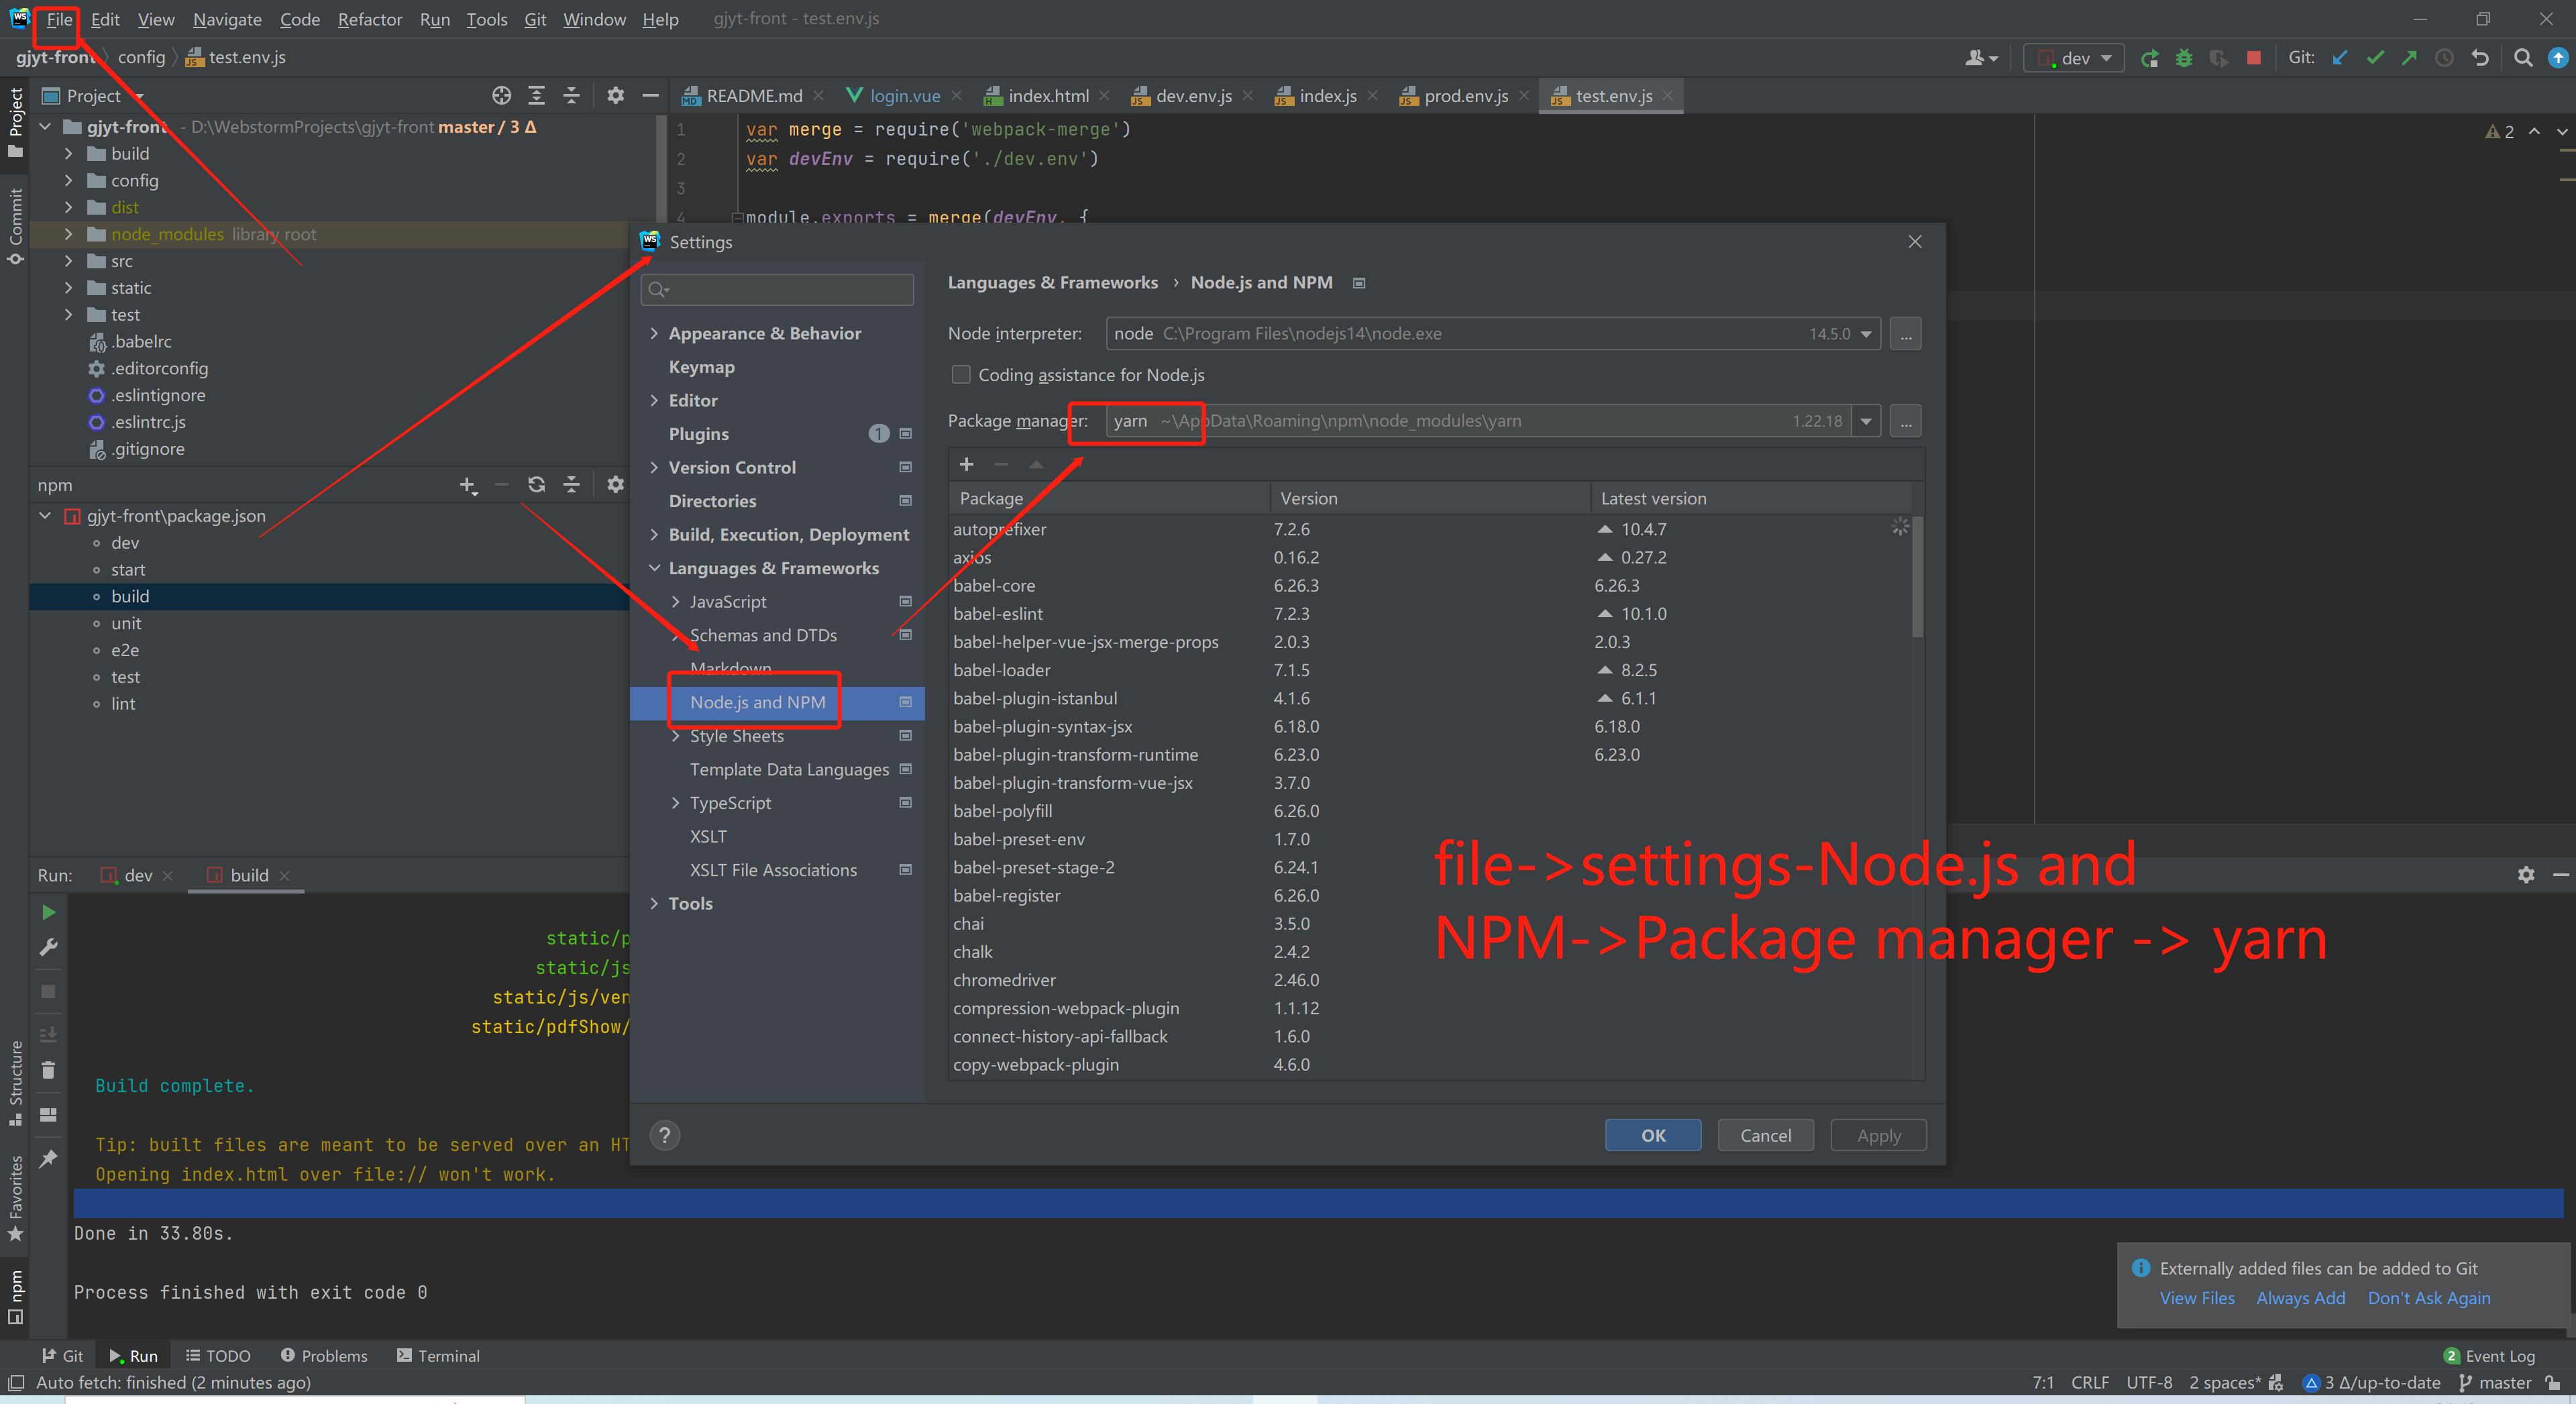Click the Git rollback icon
The image size is (2576, 1404).
(2480, 58)
